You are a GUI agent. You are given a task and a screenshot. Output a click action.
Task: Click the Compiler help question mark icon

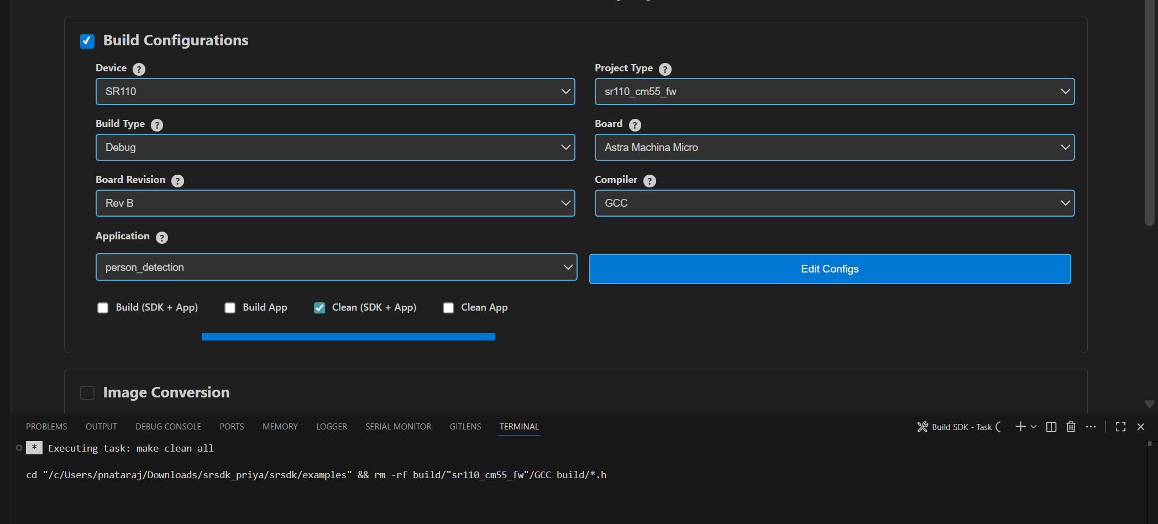650,181
